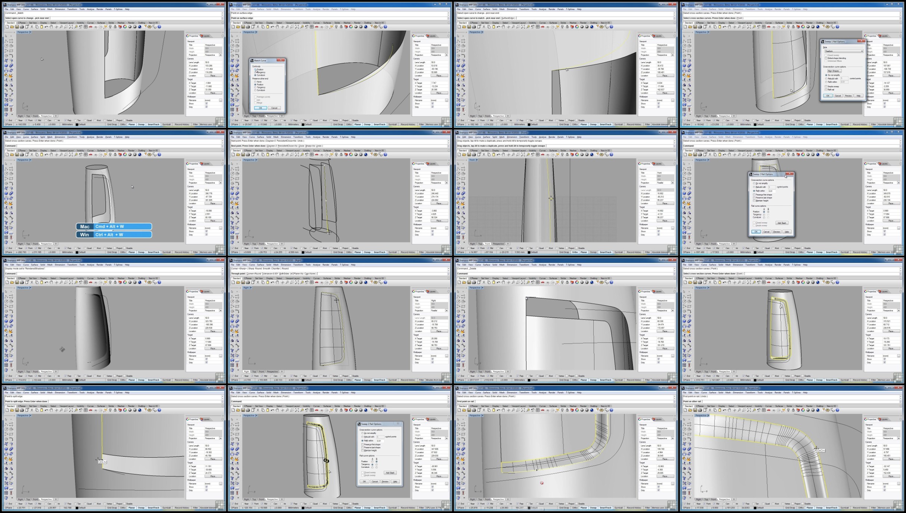Screen dimensions: 906x513
Task: Select the Rectangle tool left of Sweep 1 Rail viewport
Action: pos(689,51)
